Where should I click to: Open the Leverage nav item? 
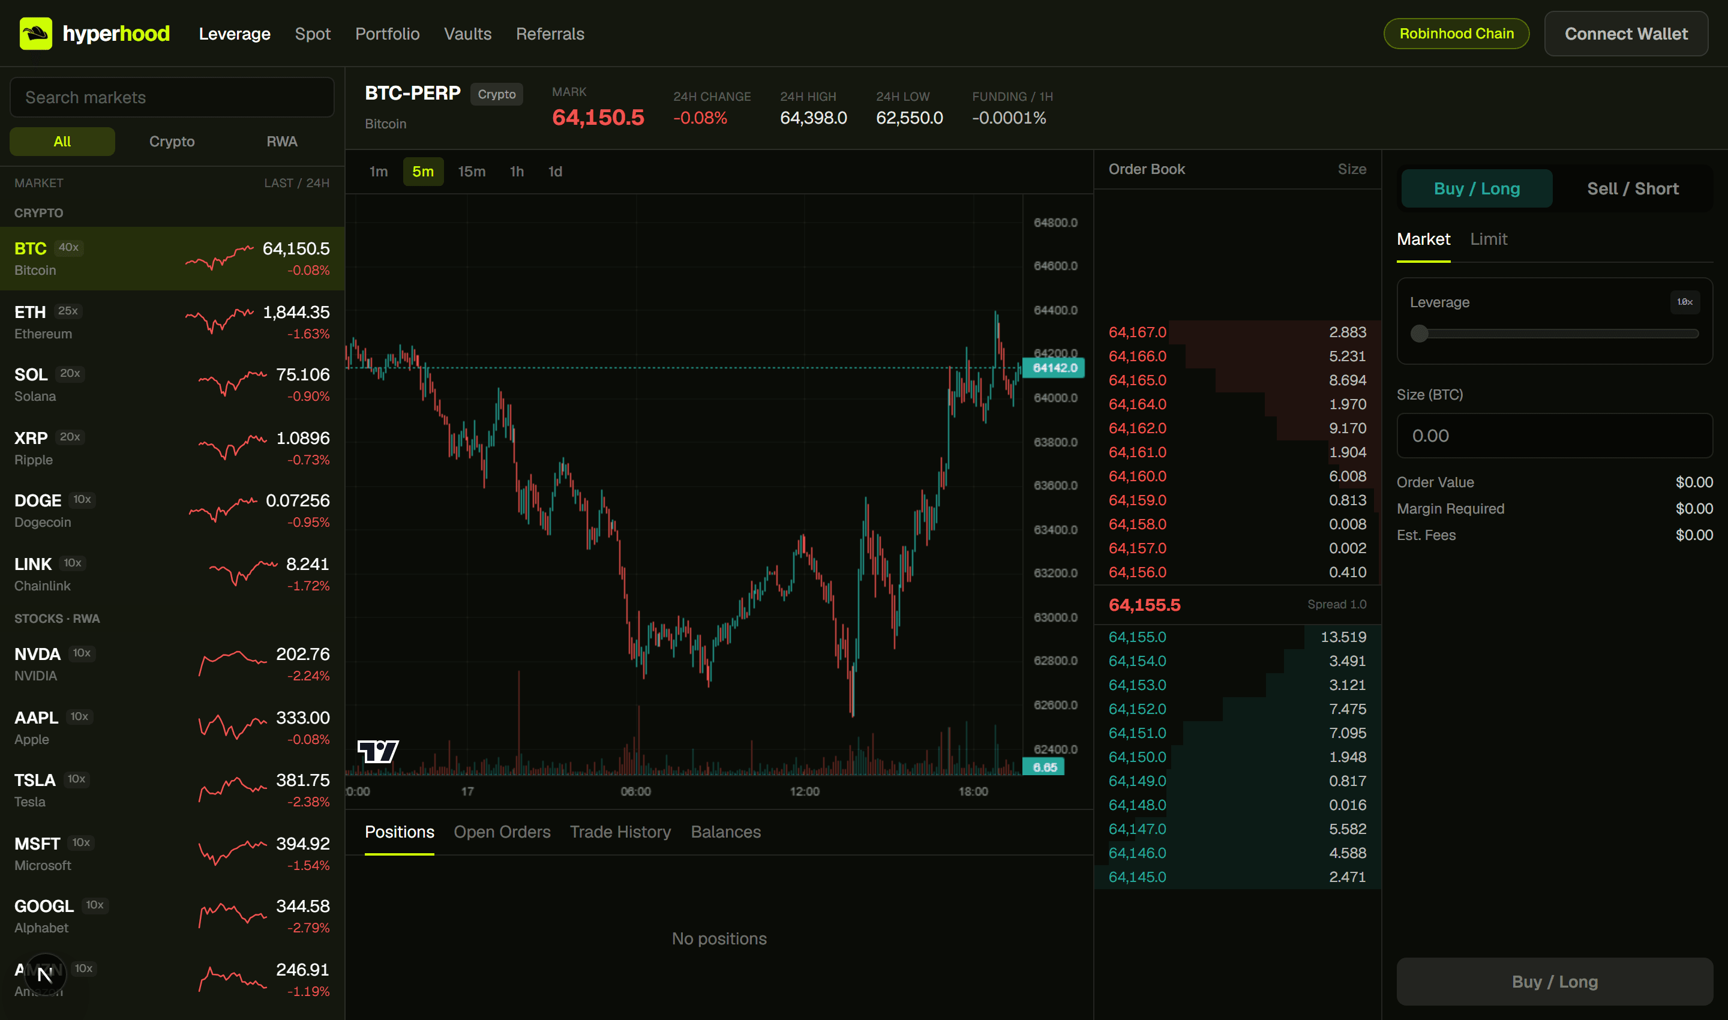click(x=235, y=34)
